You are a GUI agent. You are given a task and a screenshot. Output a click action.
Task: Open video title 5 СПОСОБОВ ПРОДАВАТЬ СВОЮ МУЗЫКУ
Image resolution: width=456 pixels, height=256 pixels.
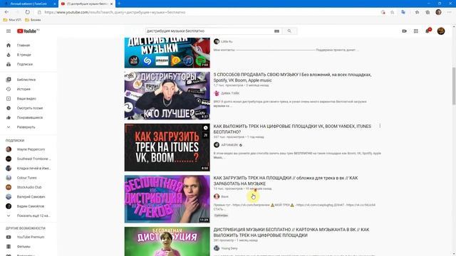(292, 78)
